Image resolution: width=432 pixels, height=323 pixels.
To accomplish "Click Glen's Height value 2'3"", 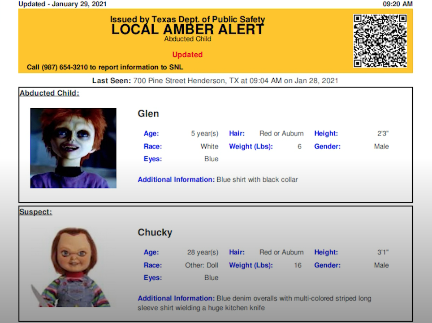I will coord(383,133).
